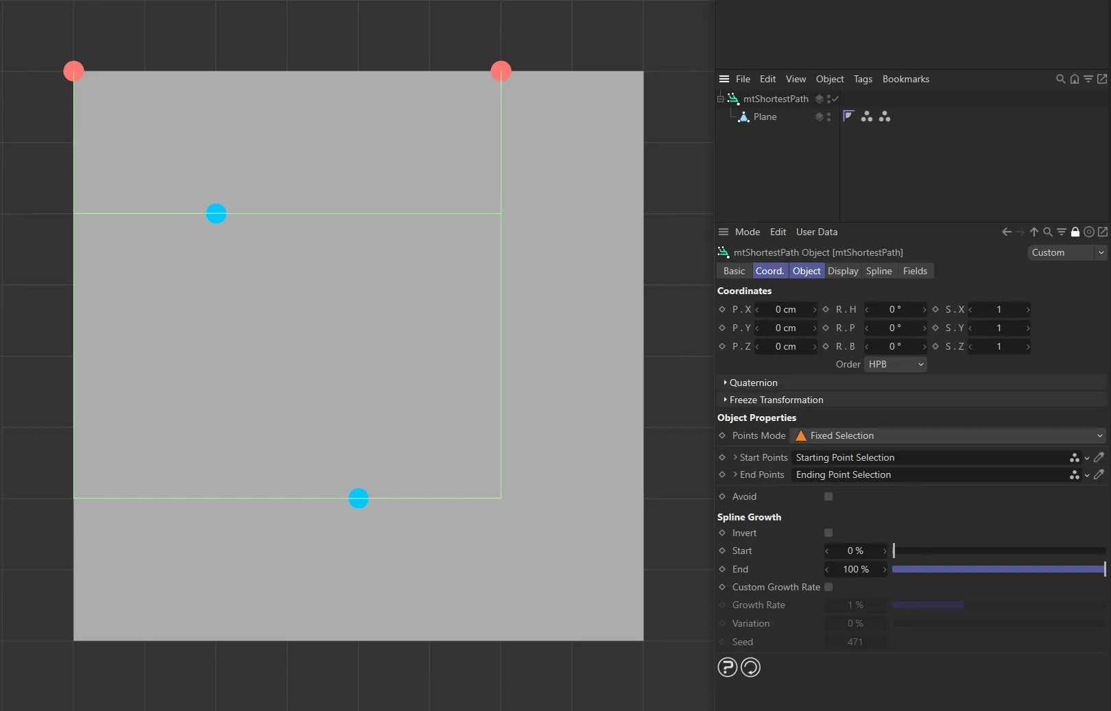Open the question mark help button
Viewport: 1111px width, 711px height.
coord(727,667)
